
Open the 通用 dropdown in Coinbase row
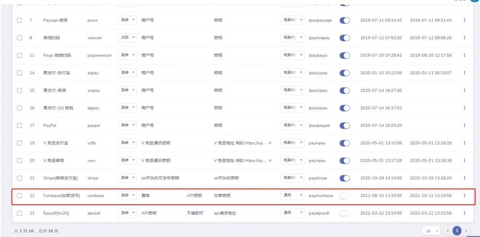tap(292, 195)
